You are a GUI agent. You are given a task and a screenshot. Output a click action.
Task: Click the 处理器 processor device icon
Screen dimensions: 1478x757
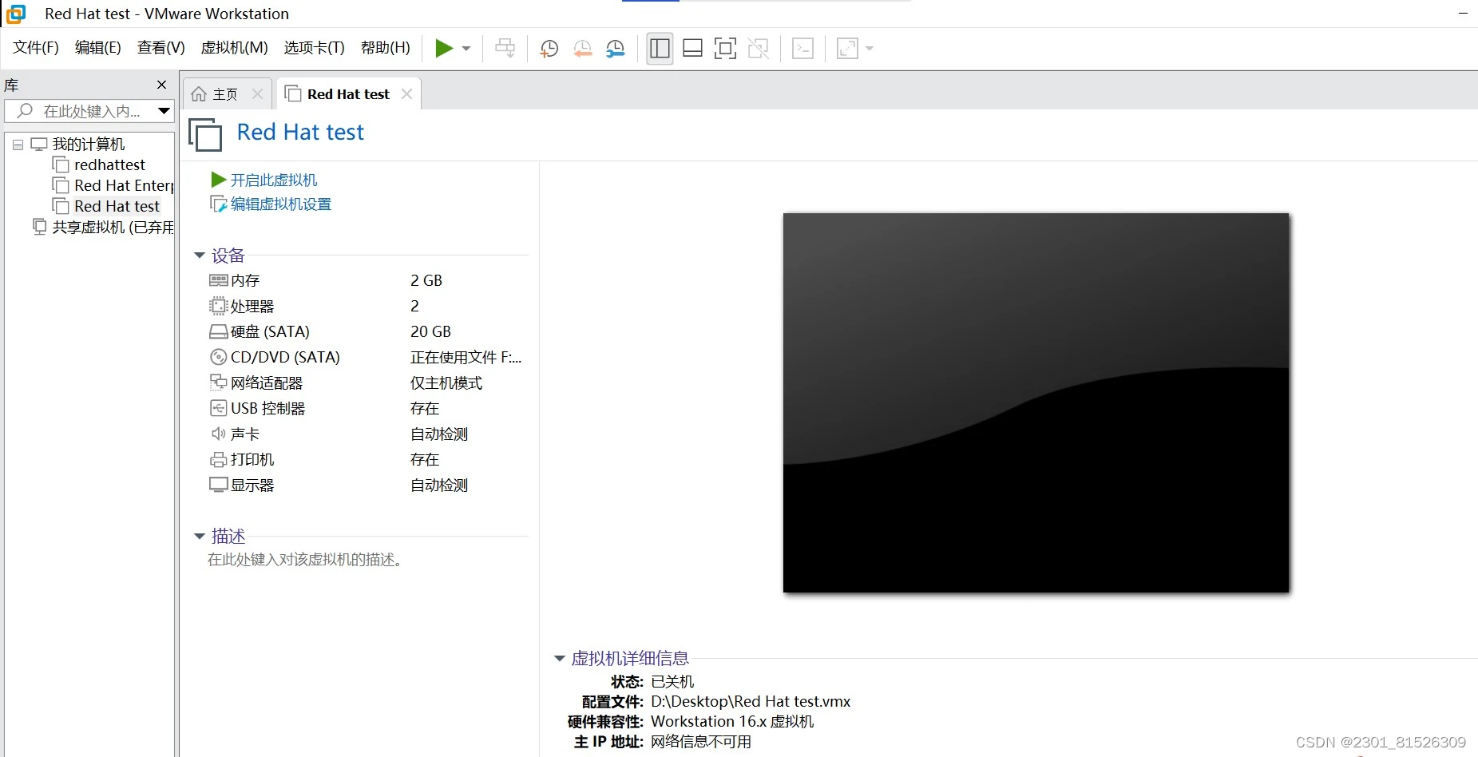[x=219, y=306]
